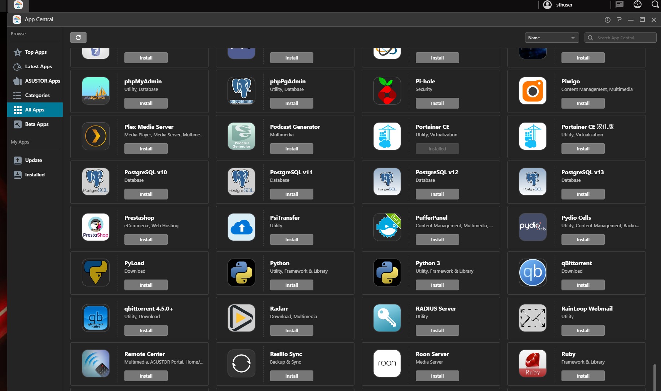The height and width of the screenshot is (391, 661).
Task: Open the RADIUS Server key icon
Action: tap(387, 318)
